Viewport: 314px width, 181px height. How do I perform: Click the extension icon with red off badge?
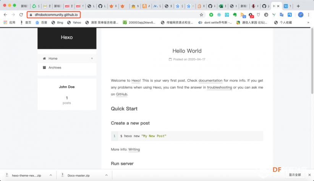click(251, 15)
